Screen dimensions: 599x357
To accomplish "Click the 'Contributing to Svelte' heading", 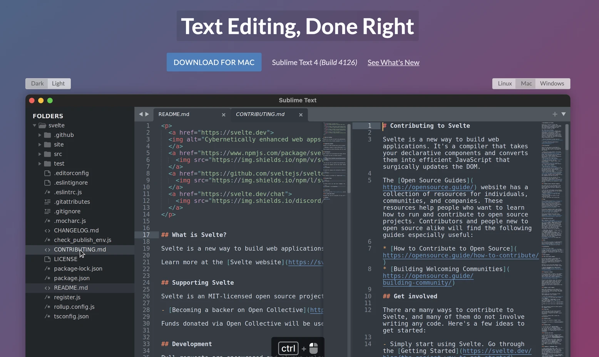I will [426, 126].
